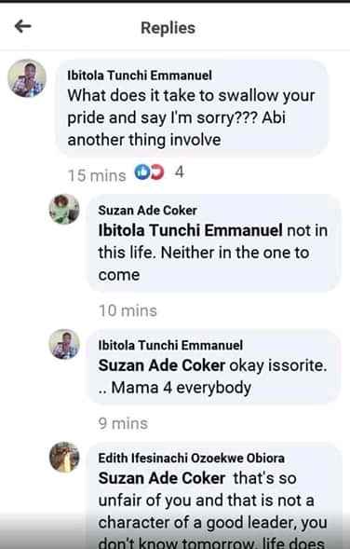Image resolution: width=350 pixels, height=549 pixels.
Task: Select the 10 mins timestamp
Action: 128,311
